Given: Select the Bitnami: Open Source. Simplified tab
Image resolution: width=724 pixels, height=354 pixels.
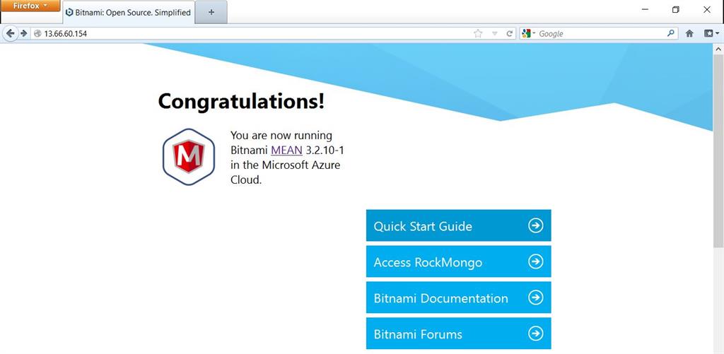Looking at the screenshot, I should pos(129,13).
